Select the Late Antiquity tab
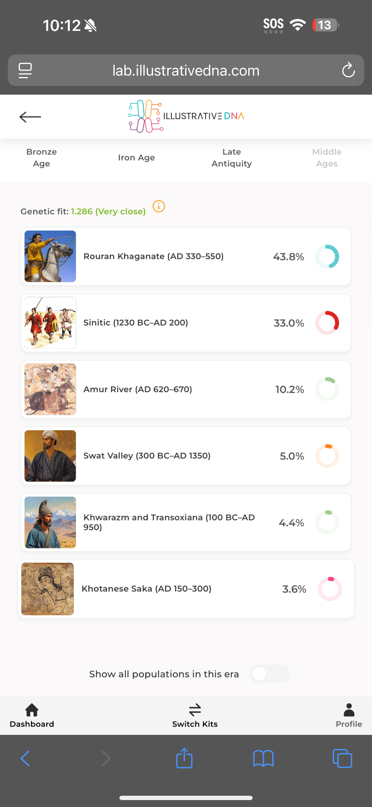The width and height of the screenshot is (372, 807). [x=232, y=158]
